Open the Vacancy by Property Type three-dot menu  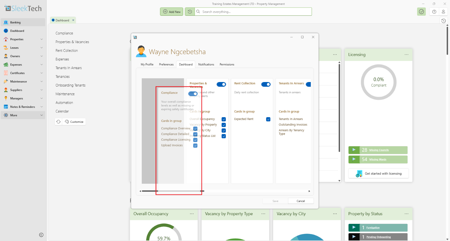[x=263, y=214]
